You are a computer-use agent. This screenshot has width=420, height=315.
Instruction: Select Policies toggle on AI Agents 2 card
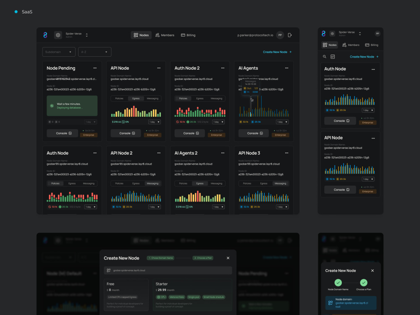(183, 184)
